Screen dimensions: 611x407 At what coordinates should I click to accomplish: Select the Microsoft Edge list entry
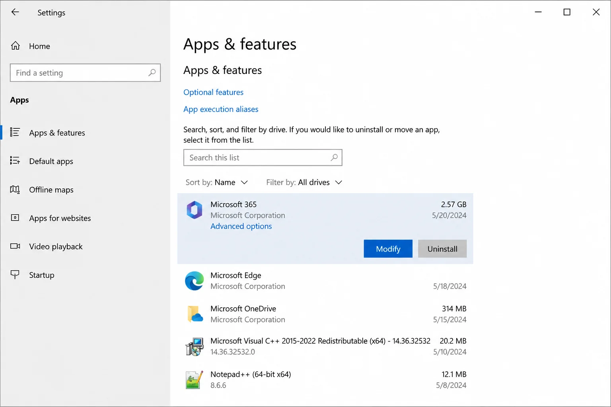(x=325, y=281)
